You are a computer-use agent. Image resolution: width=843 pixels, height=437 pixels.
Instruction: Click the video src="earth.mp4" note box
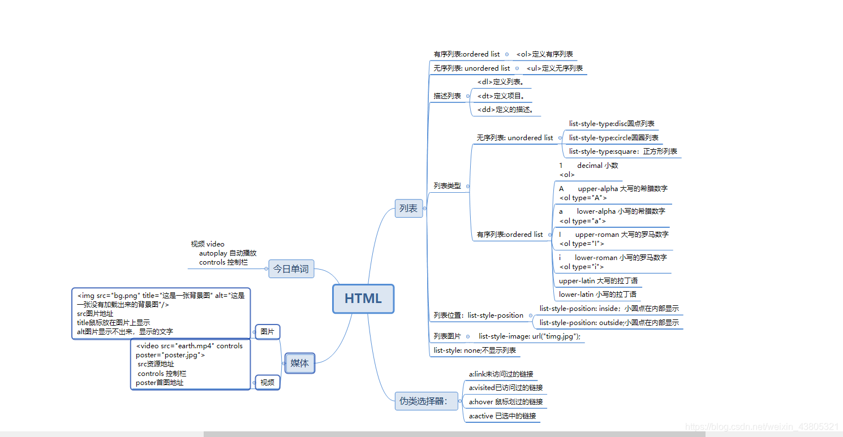tap(191, 364)
